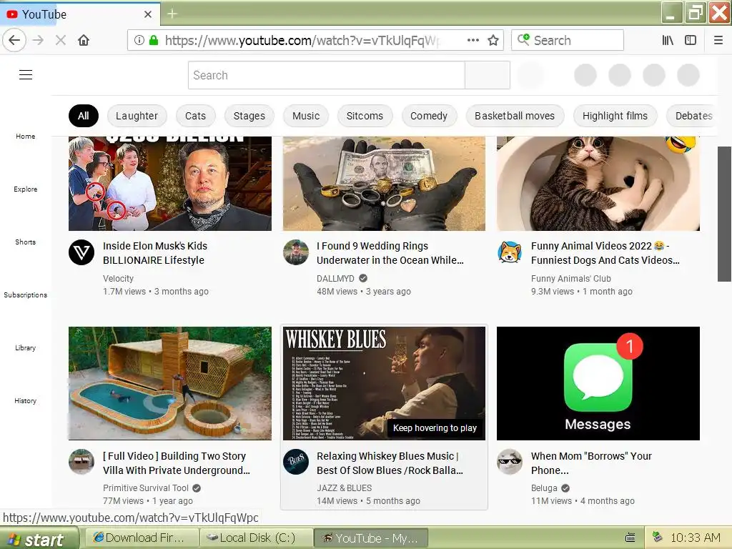
Task: Select the Highlight films filter chip
Action: point(615,116)
